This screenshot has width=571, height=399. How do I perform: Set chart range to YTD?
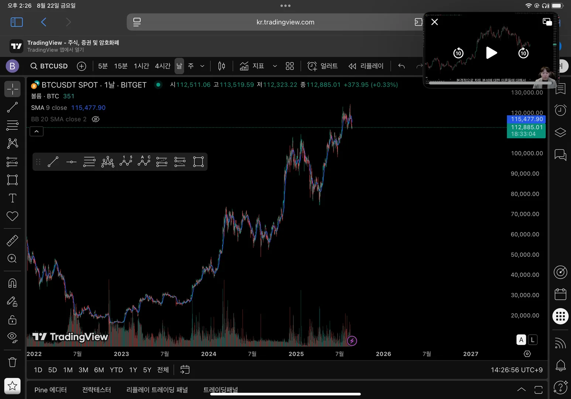tap(116, 370)
